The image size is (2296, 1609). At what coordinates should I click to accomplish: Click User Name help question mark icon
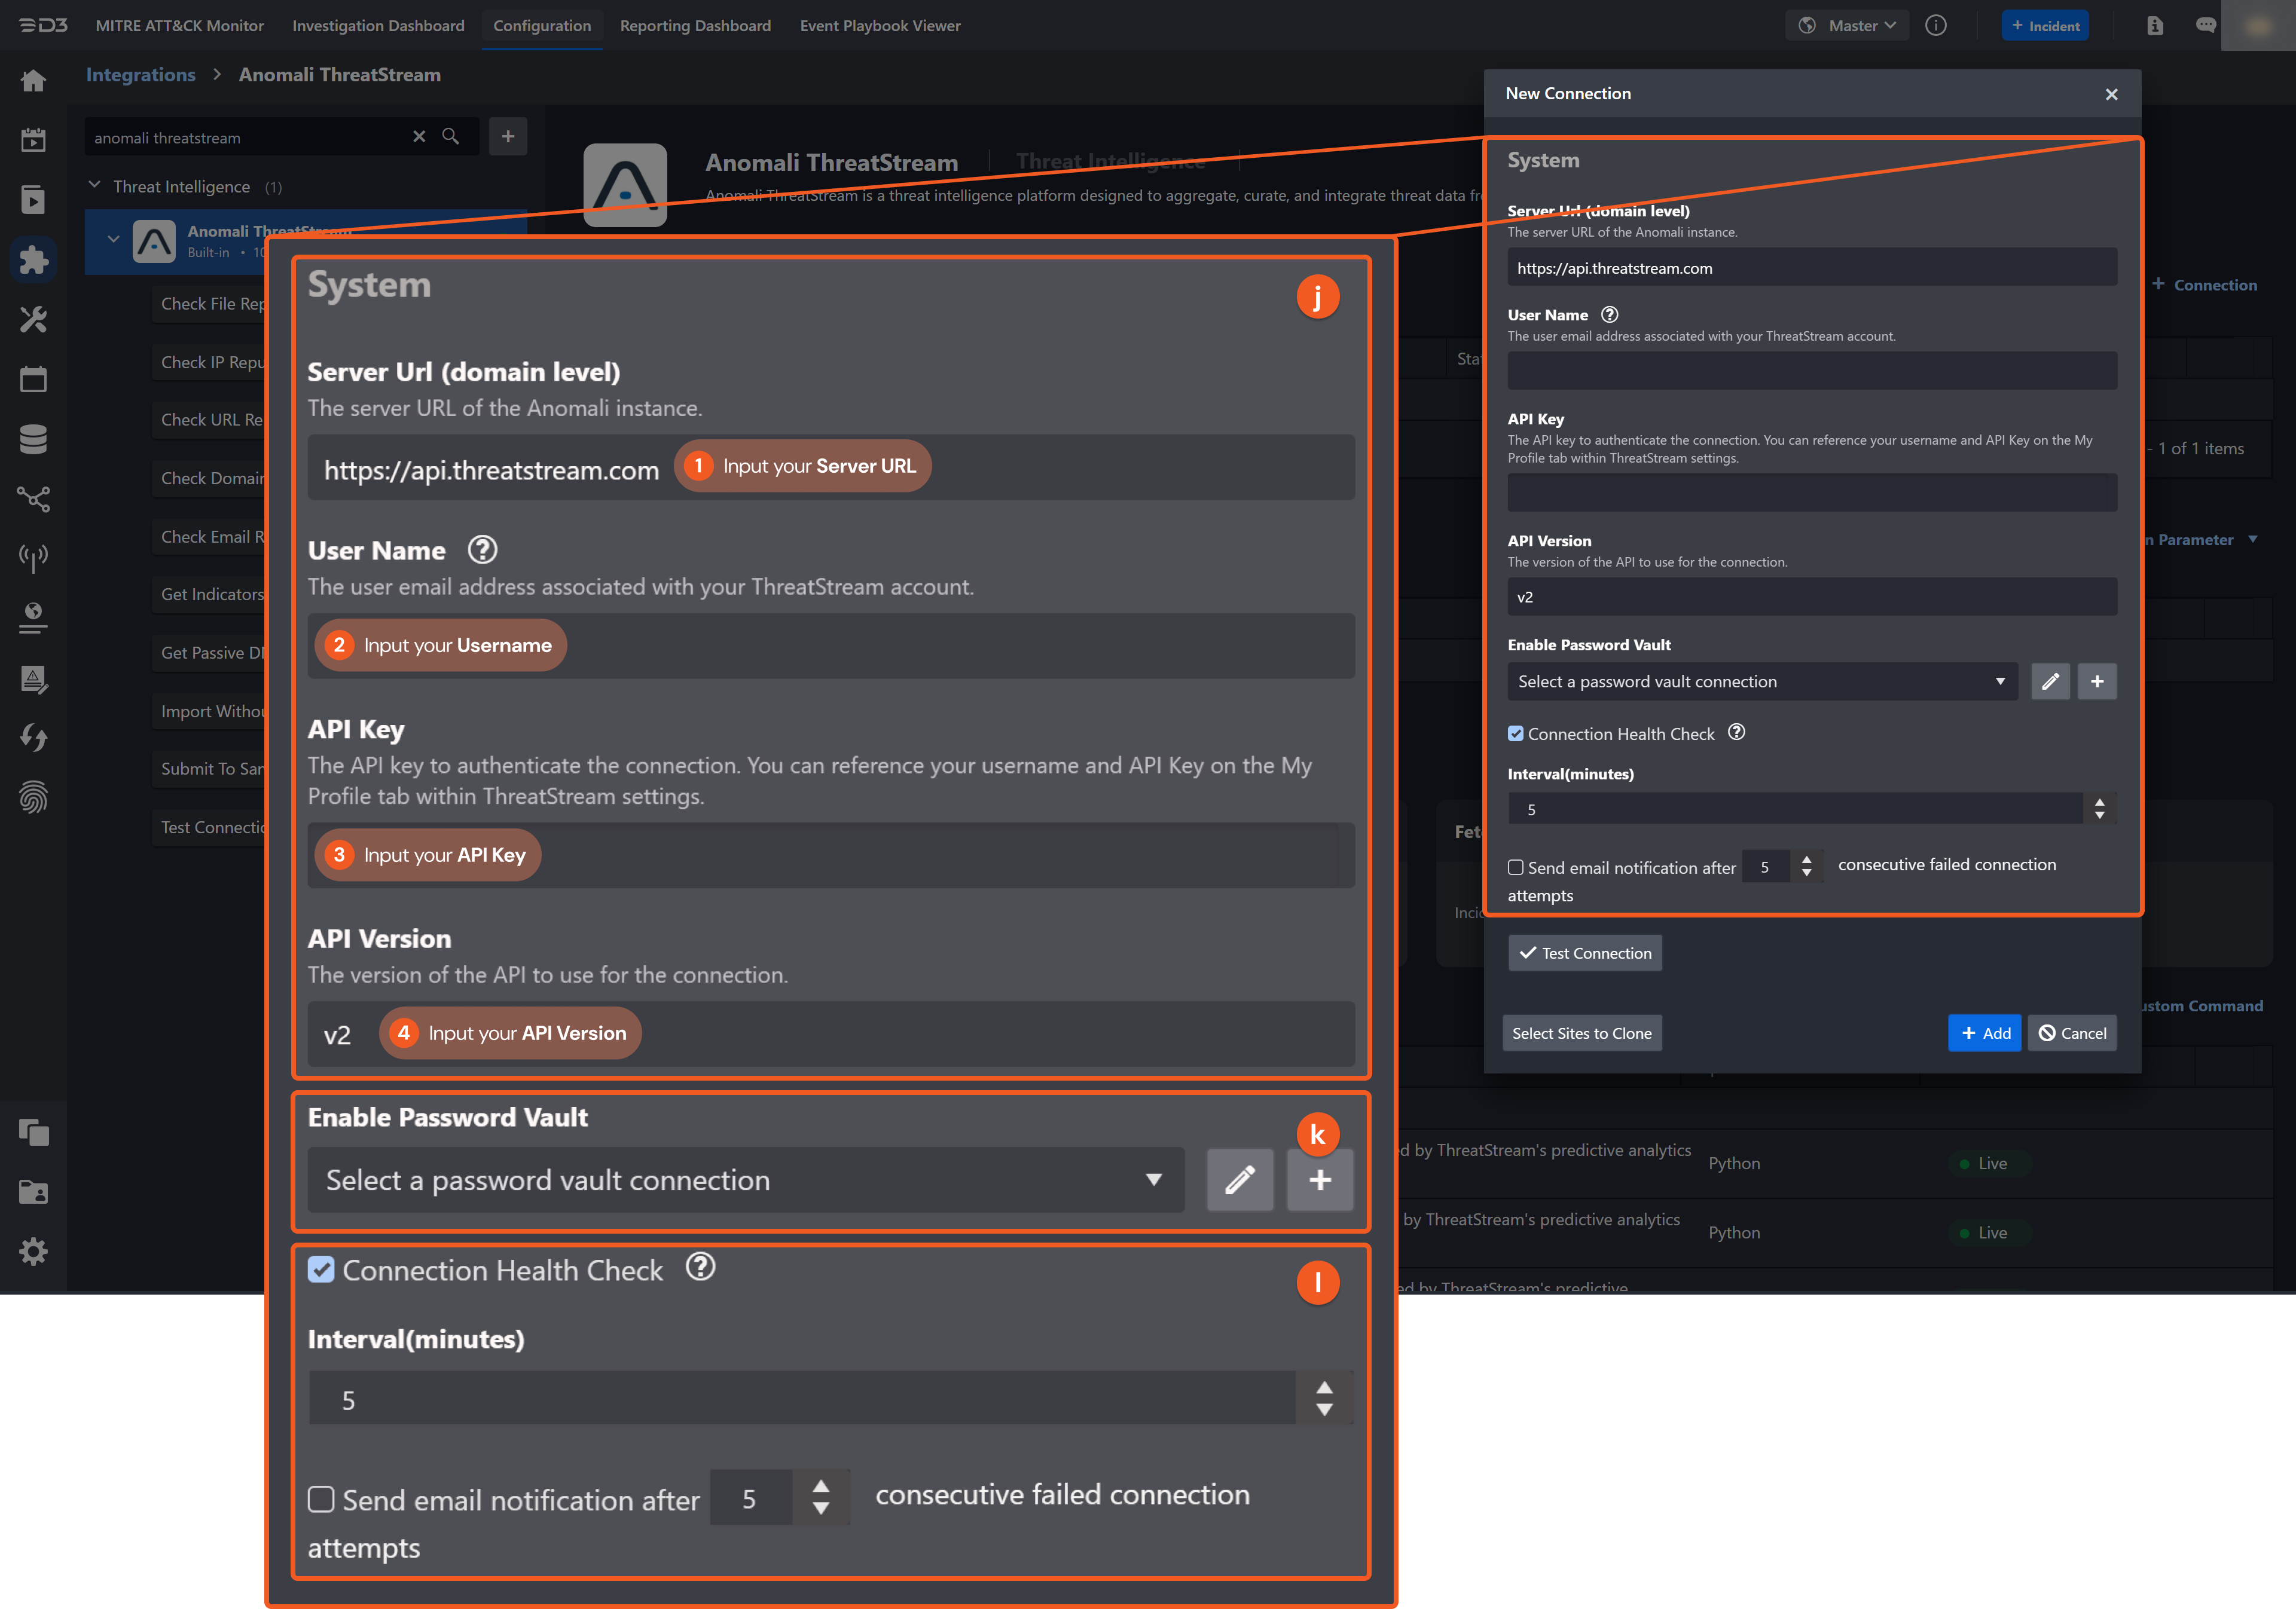tap(1609, 315)
